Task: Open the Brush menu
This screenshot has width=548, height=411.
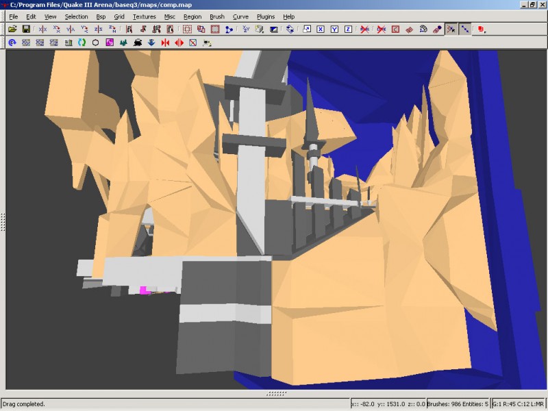Action: coord(217,16)
